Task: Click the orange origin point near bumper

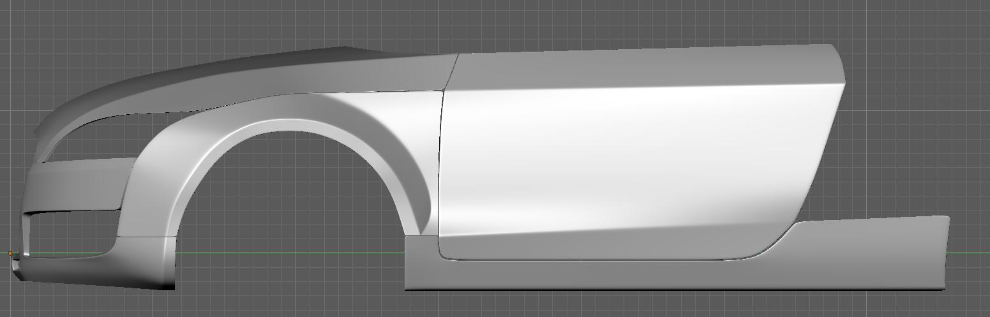Action: click(x=10, y=254)
